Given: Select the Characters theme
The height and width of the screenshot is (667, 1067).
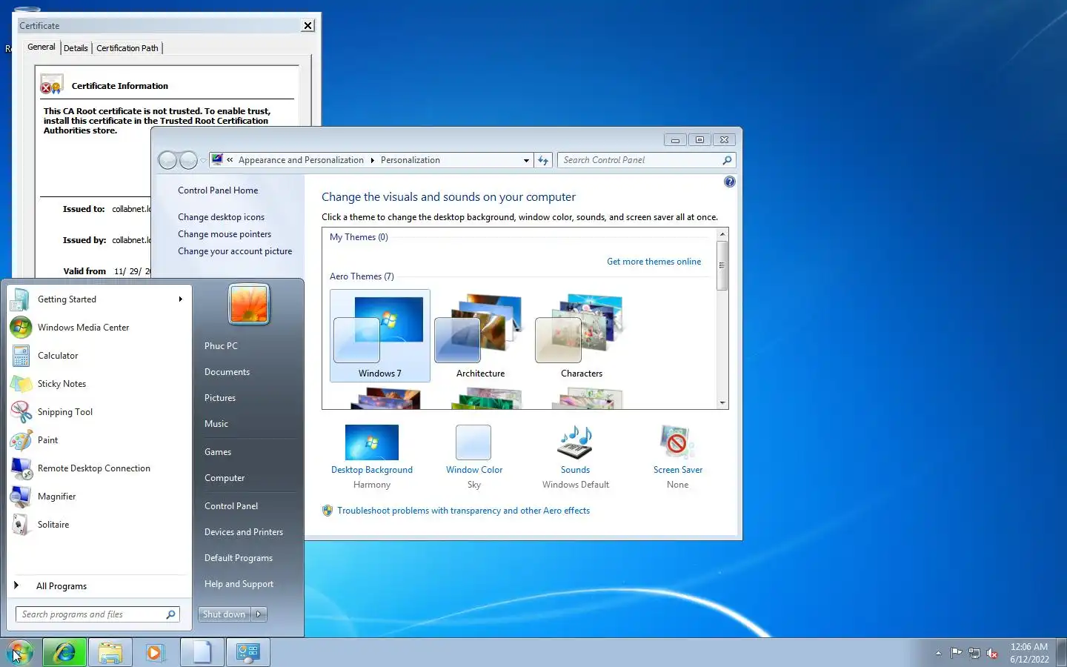Looking at the screenshot, I should 582,336.
